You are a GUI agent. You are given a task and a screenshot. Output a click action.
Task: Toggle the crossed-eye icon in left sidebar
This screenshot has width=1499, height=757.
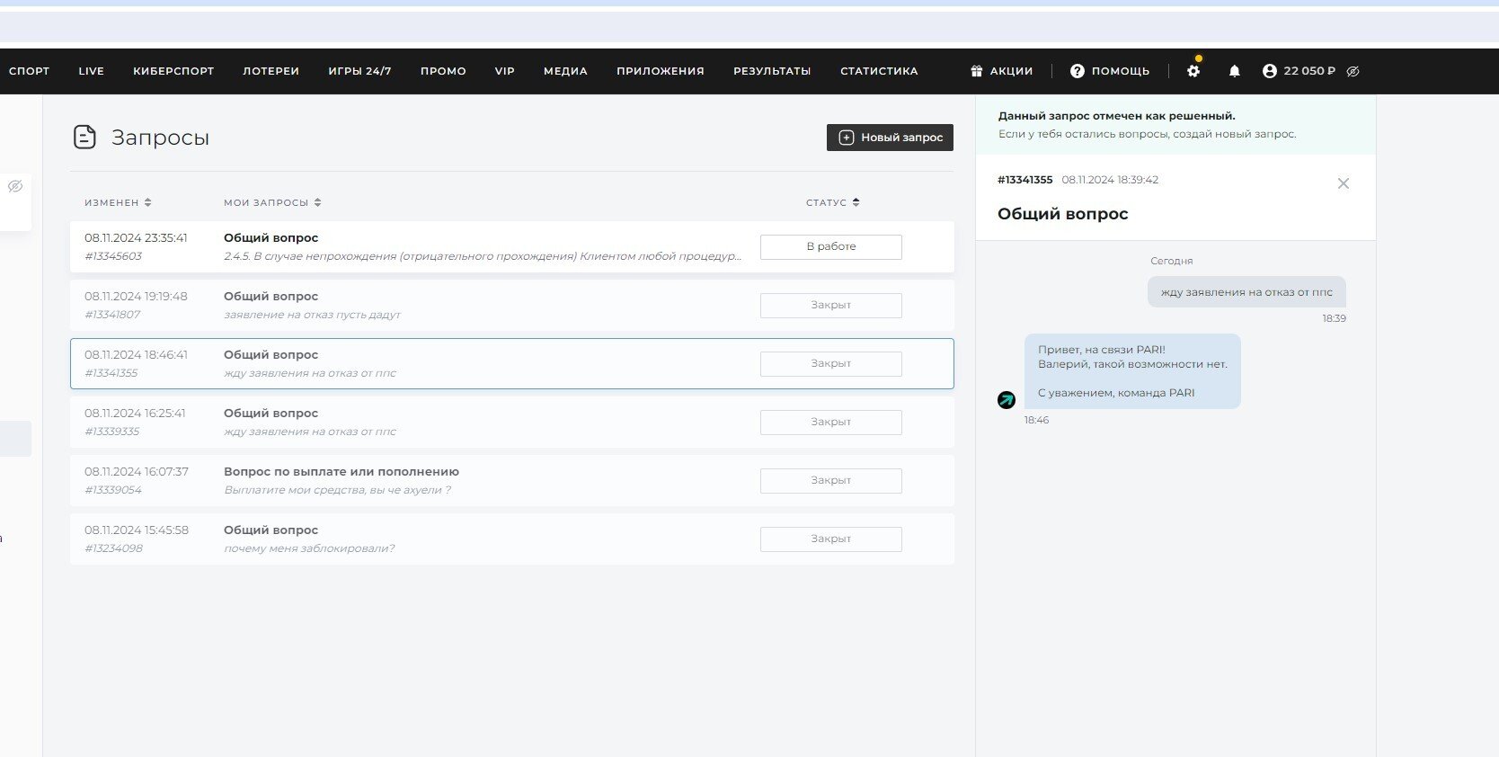[x=15, y=186]
